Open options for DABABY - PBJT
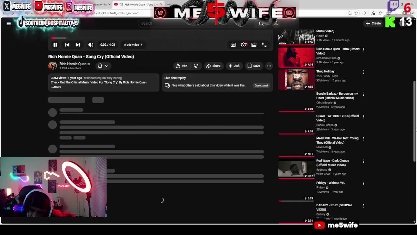 (x=364, y=206)
